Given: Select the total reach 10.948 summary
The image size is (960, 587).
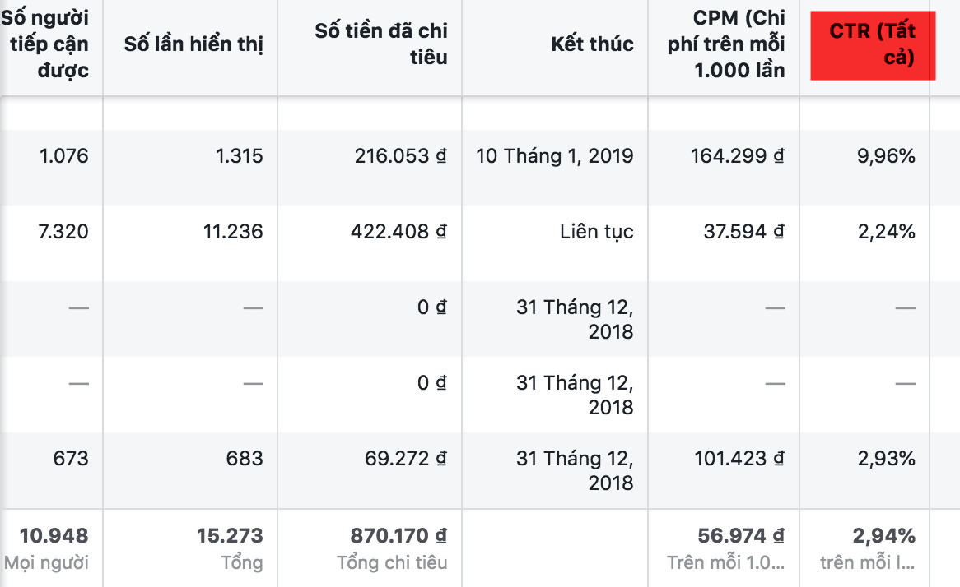Looking at the screenshot, I should pos(54,536).
